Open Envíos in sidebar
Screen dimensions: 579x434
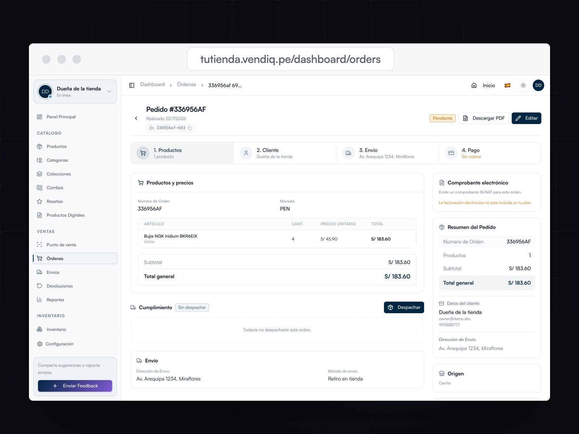(x=75, y=272)
